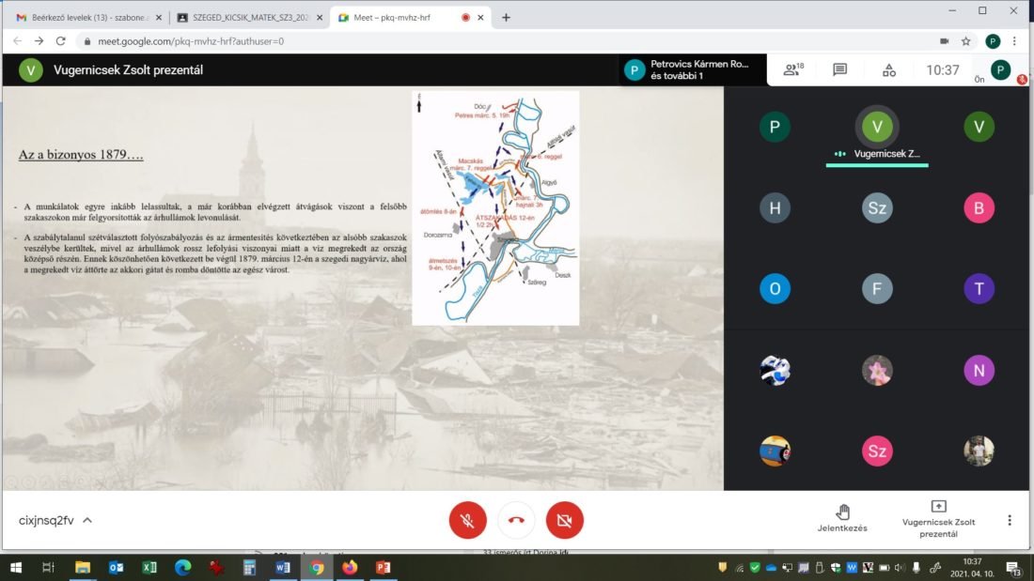
Task: Unmute the microphone button
Action: pos(467,520)
